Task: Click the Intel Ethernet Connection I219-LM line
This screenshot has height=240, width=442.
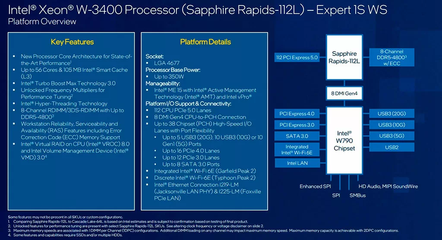Action: tap(208, 191)
